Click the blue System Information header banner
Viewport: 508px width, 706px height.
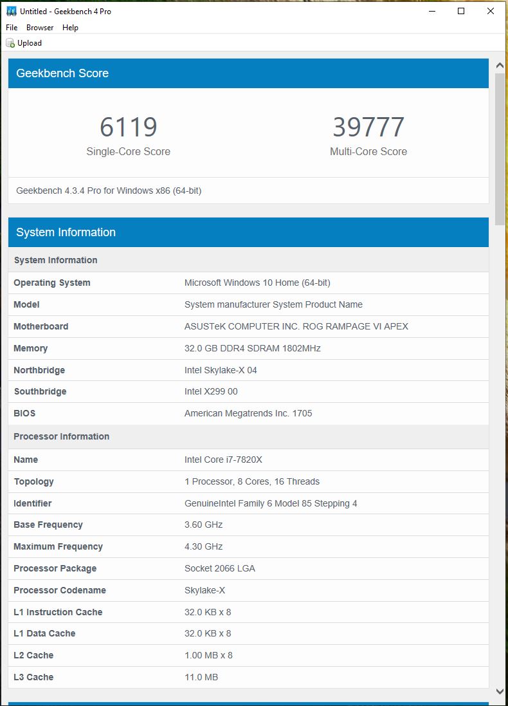[x=248, y=232]
